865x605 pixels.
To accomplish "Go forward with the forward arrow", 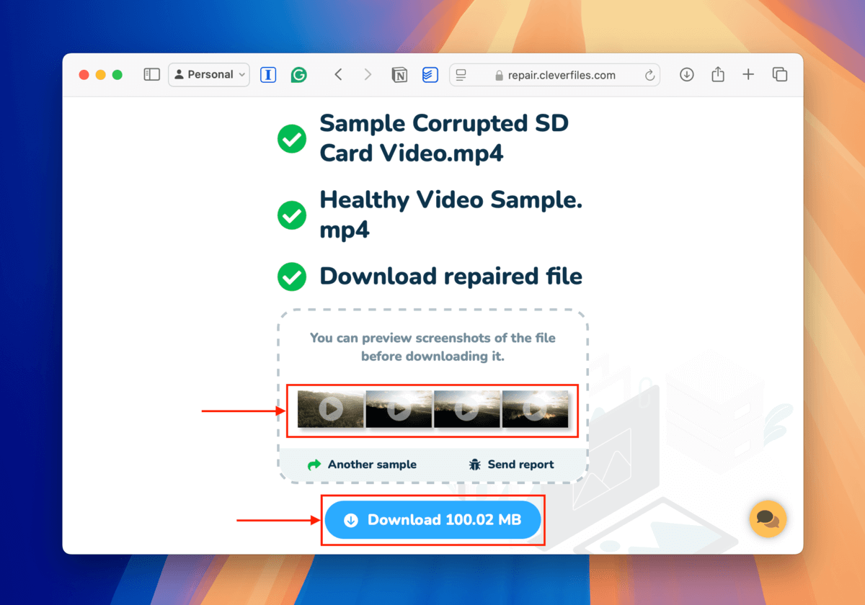I will [368, 74].
